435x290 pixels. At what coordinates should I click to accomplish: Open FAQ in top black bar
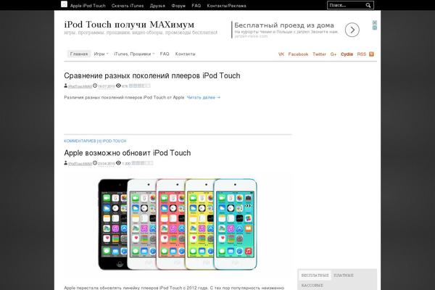[x=196, y=6]
